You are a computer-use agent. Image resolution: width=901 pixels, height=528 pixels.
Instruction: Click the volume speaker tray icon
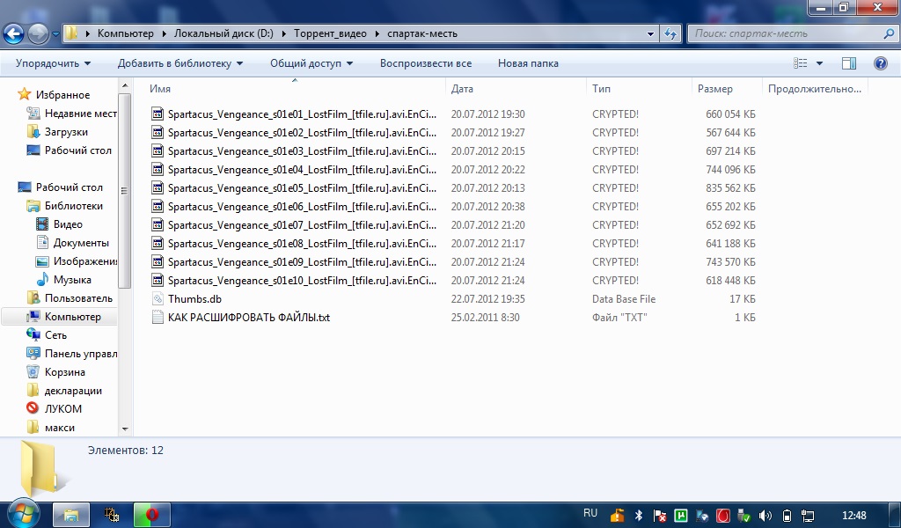click(765, 516)
